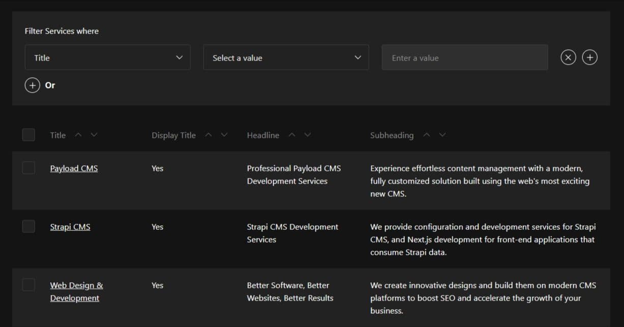This screenshot has height=327, width=624.
Task: Toggle the select-all rows checkbox
Action: pos(28,135)
